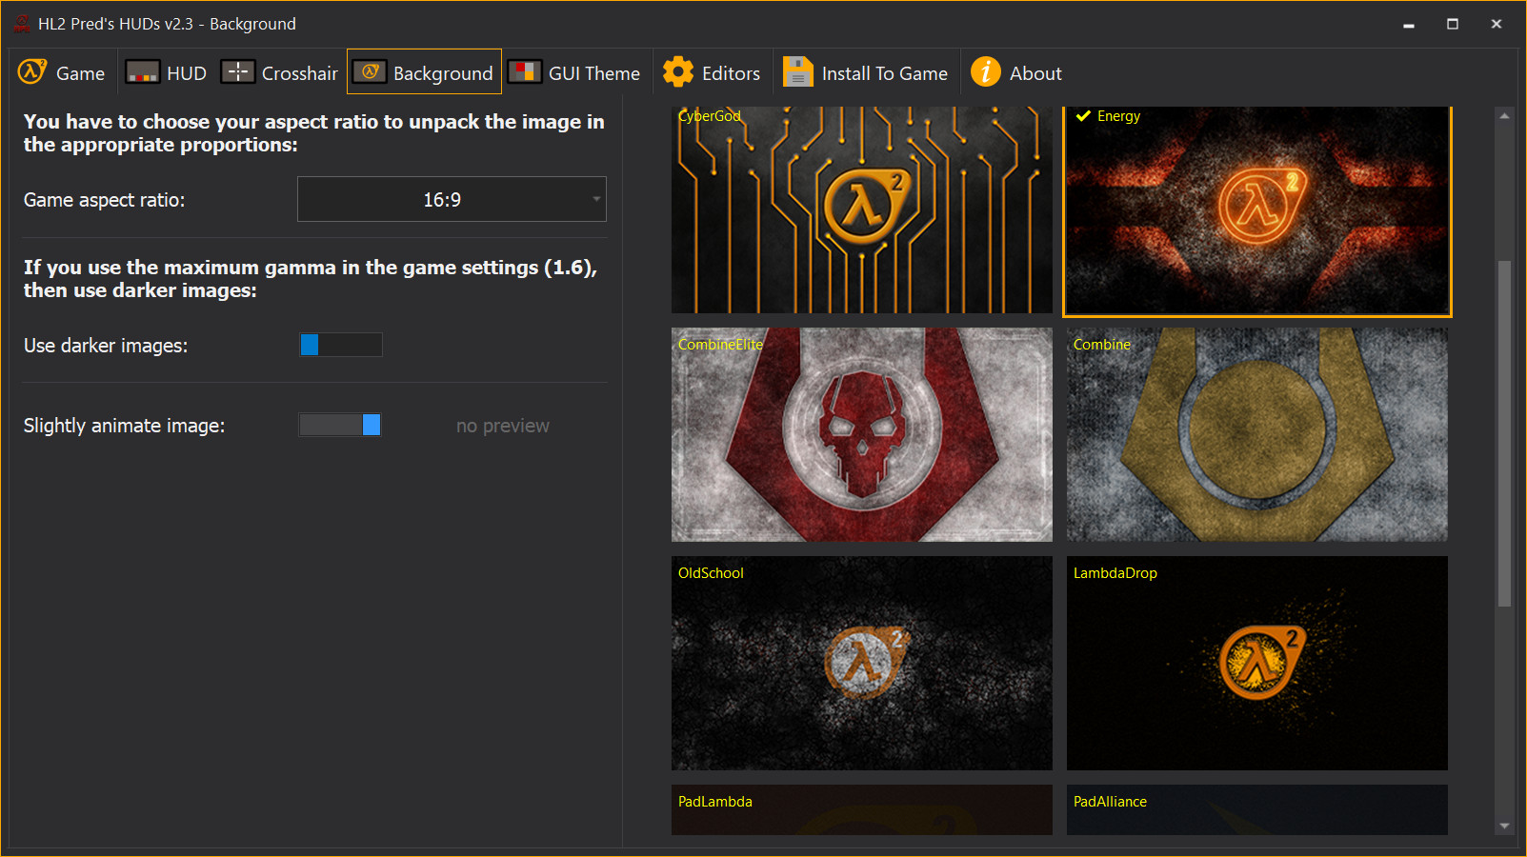The width and height of the screenshot is (1527, 857).
Task: Click the aspect ratio dropdown arrow
Action: pos(595,199)
